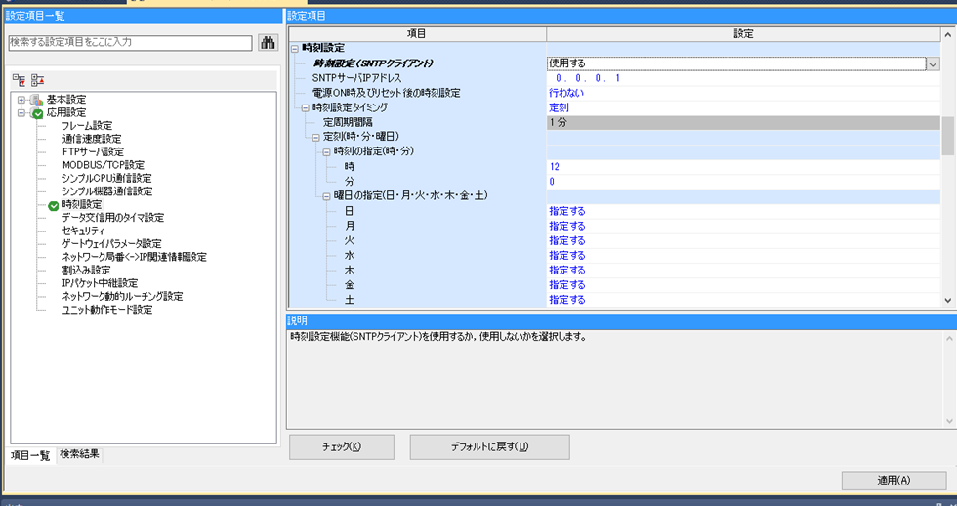957x506 pixels.
Task: Click the デフォルトに戻す(U) button
Action: 489,447
